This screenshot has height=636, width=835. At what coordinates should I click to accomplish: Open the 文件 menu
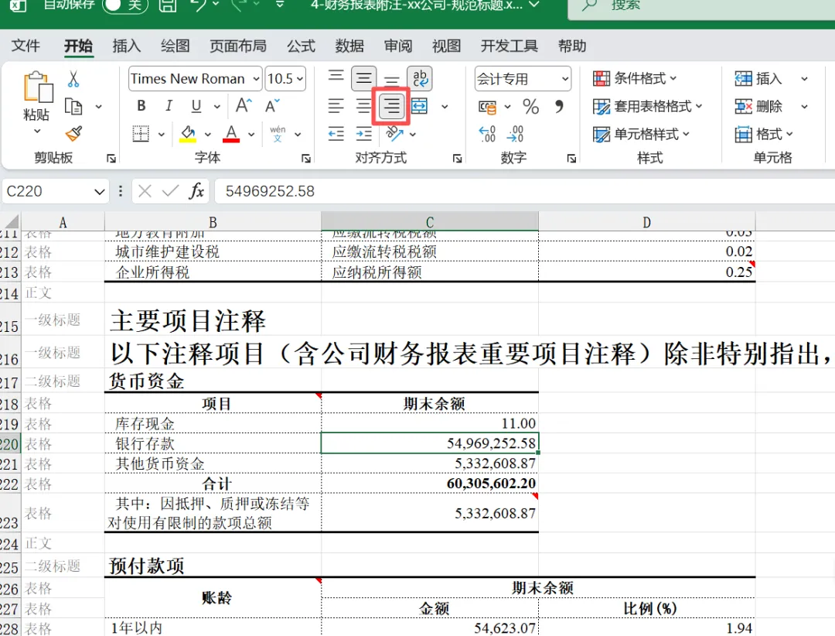pos(26,46)
